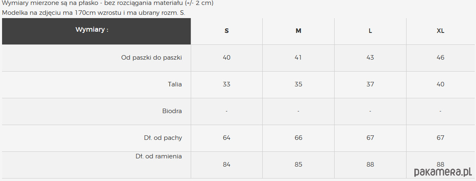
Task: Click the Od paszki do paszki row label
Action: pos(152,58)
